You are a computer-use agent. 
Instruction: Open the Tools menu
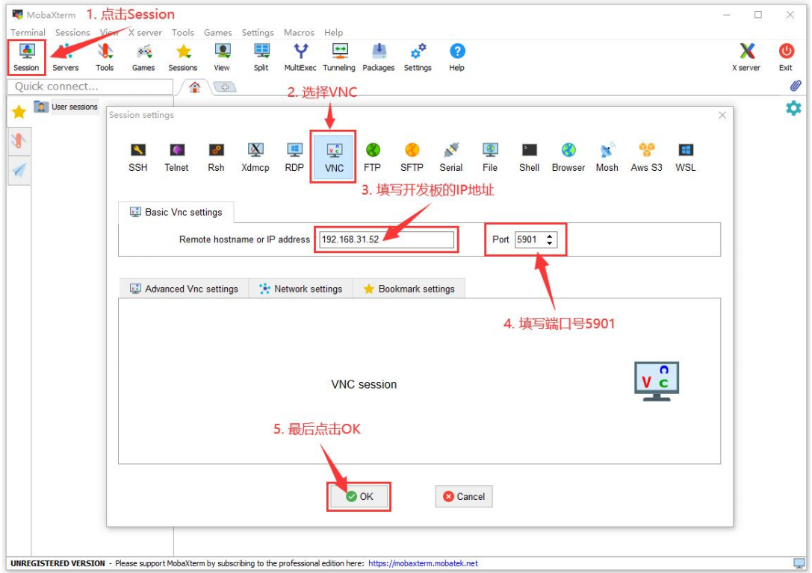(x=183, y=32)
